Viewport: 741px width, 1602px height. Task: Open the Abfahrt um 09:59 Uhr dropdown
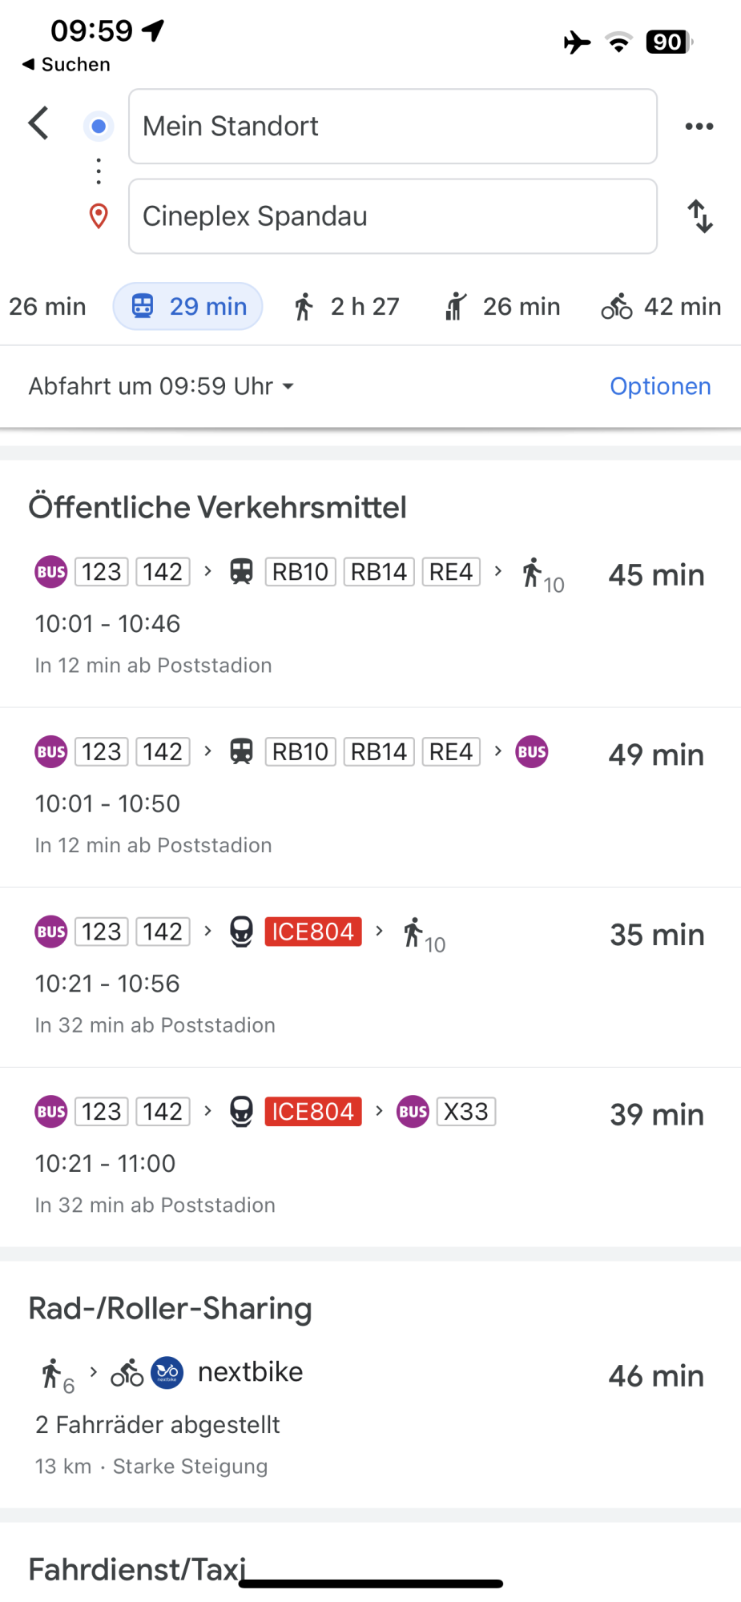[162, 386]
